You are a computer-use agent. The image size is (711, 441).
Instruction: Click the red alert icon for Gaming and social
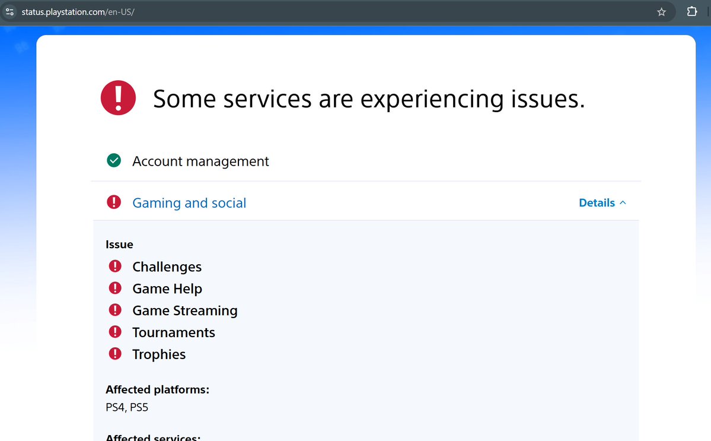[x=114, y=202]
